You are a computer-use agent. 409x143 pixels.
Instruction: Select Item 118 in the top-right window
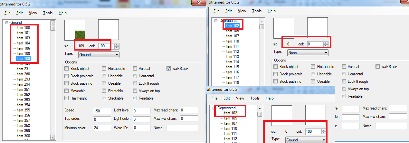[232, 82]
